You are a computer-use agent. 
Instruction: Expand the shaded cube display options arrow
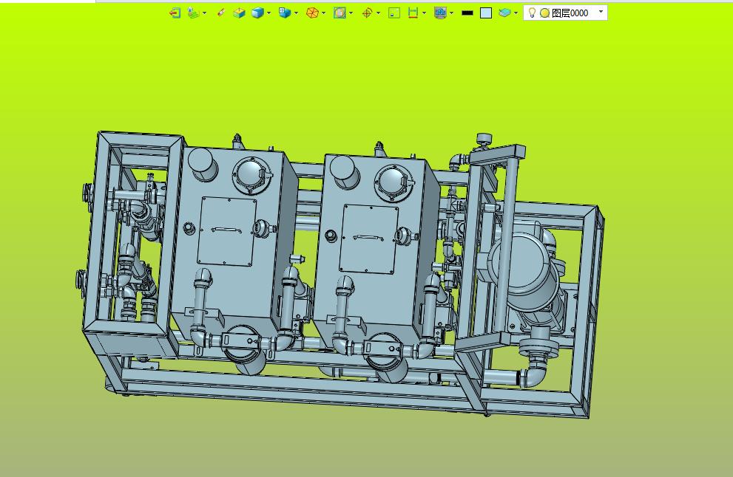point(268,13)
